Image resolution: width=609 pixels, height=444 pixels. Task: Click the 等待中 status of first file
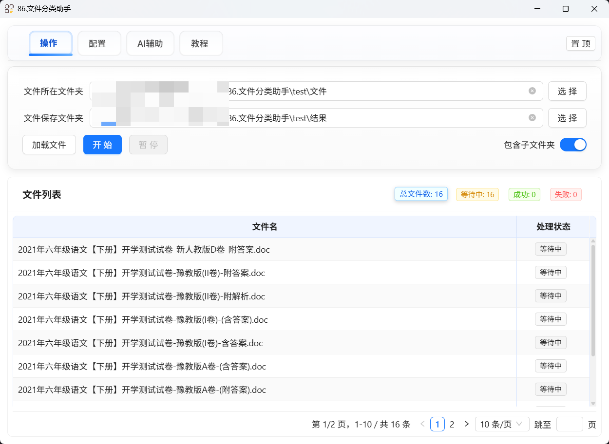coord(551,249)
